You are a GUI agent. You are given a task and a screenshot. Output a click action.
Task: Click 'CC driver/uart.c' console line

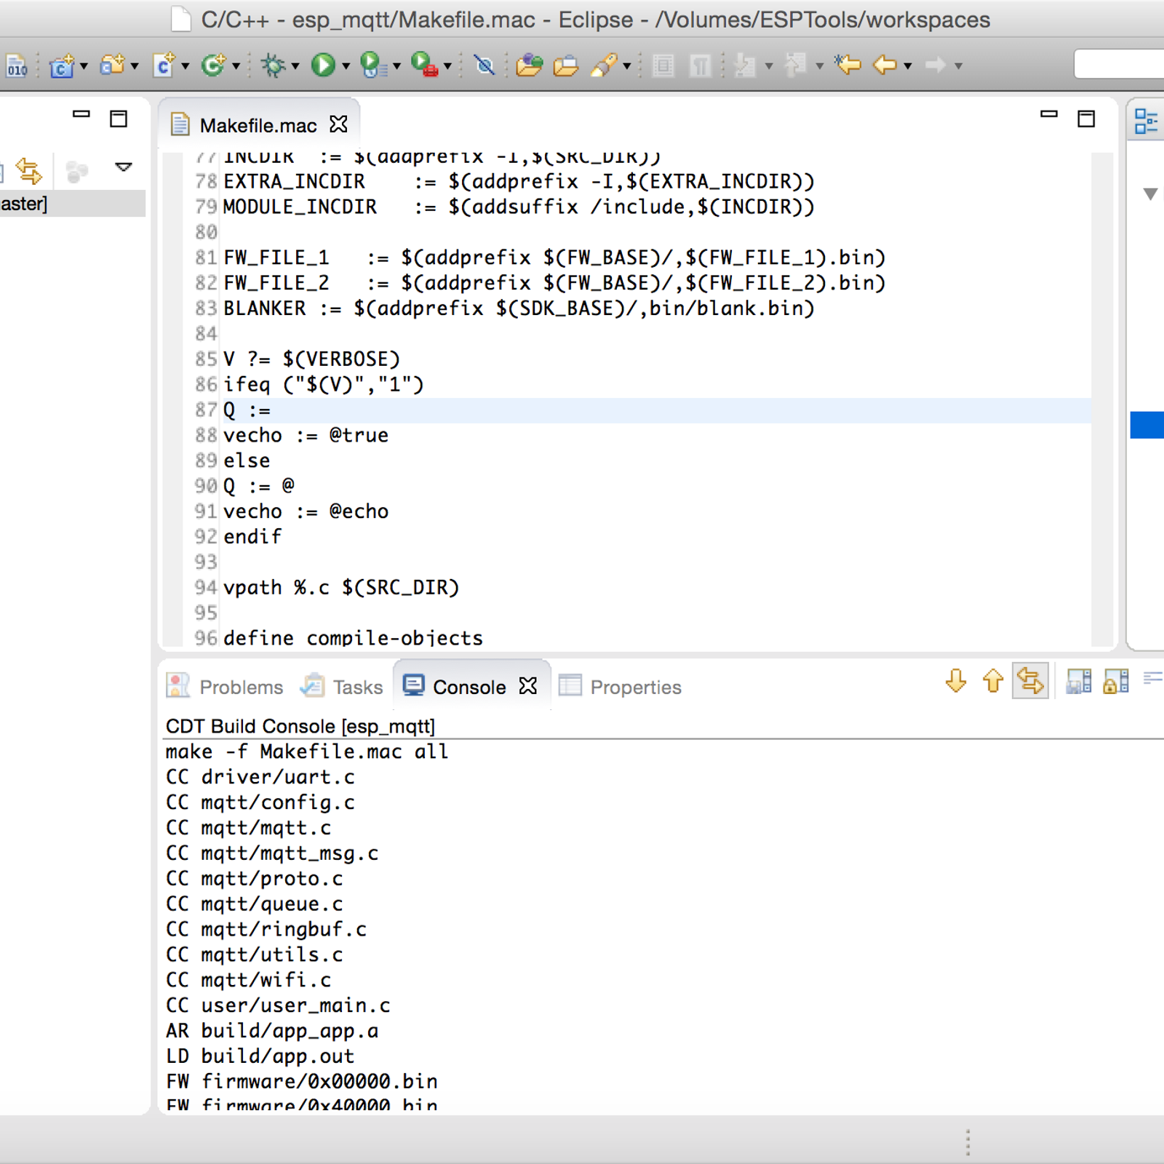tap(260, 777)
